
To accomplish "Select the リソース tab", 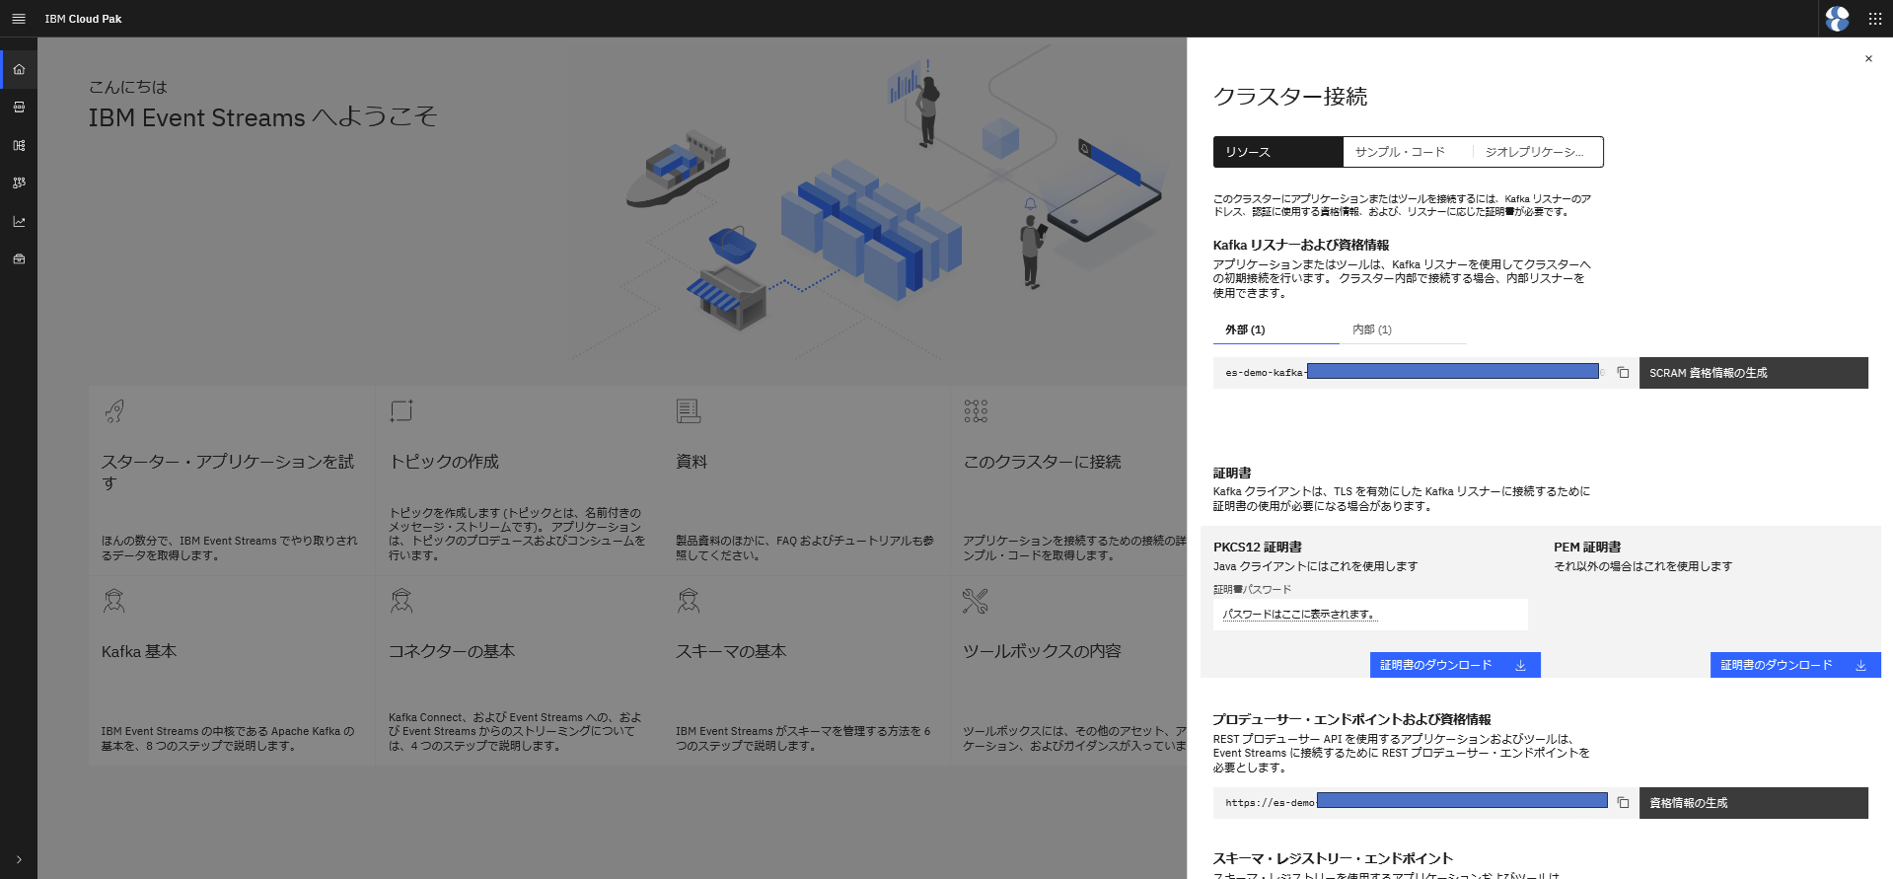I will tap(1278, 152).
